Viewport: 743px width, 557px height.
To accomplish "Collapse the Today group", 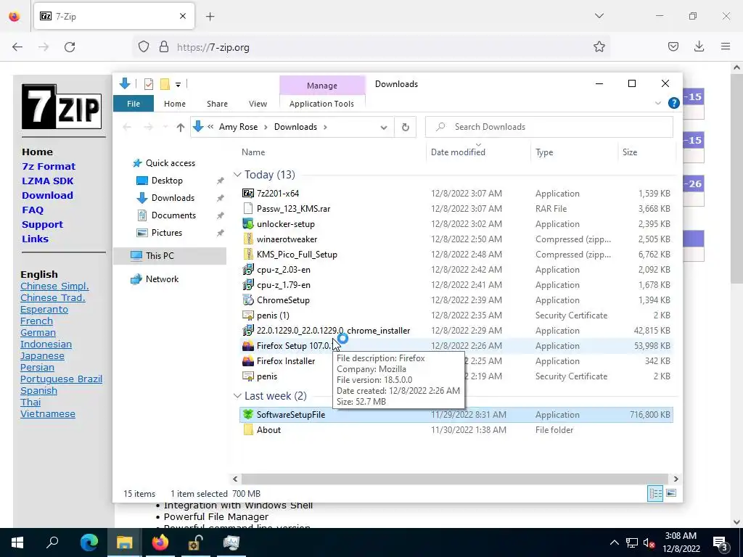I will click(x=237, y=175).
